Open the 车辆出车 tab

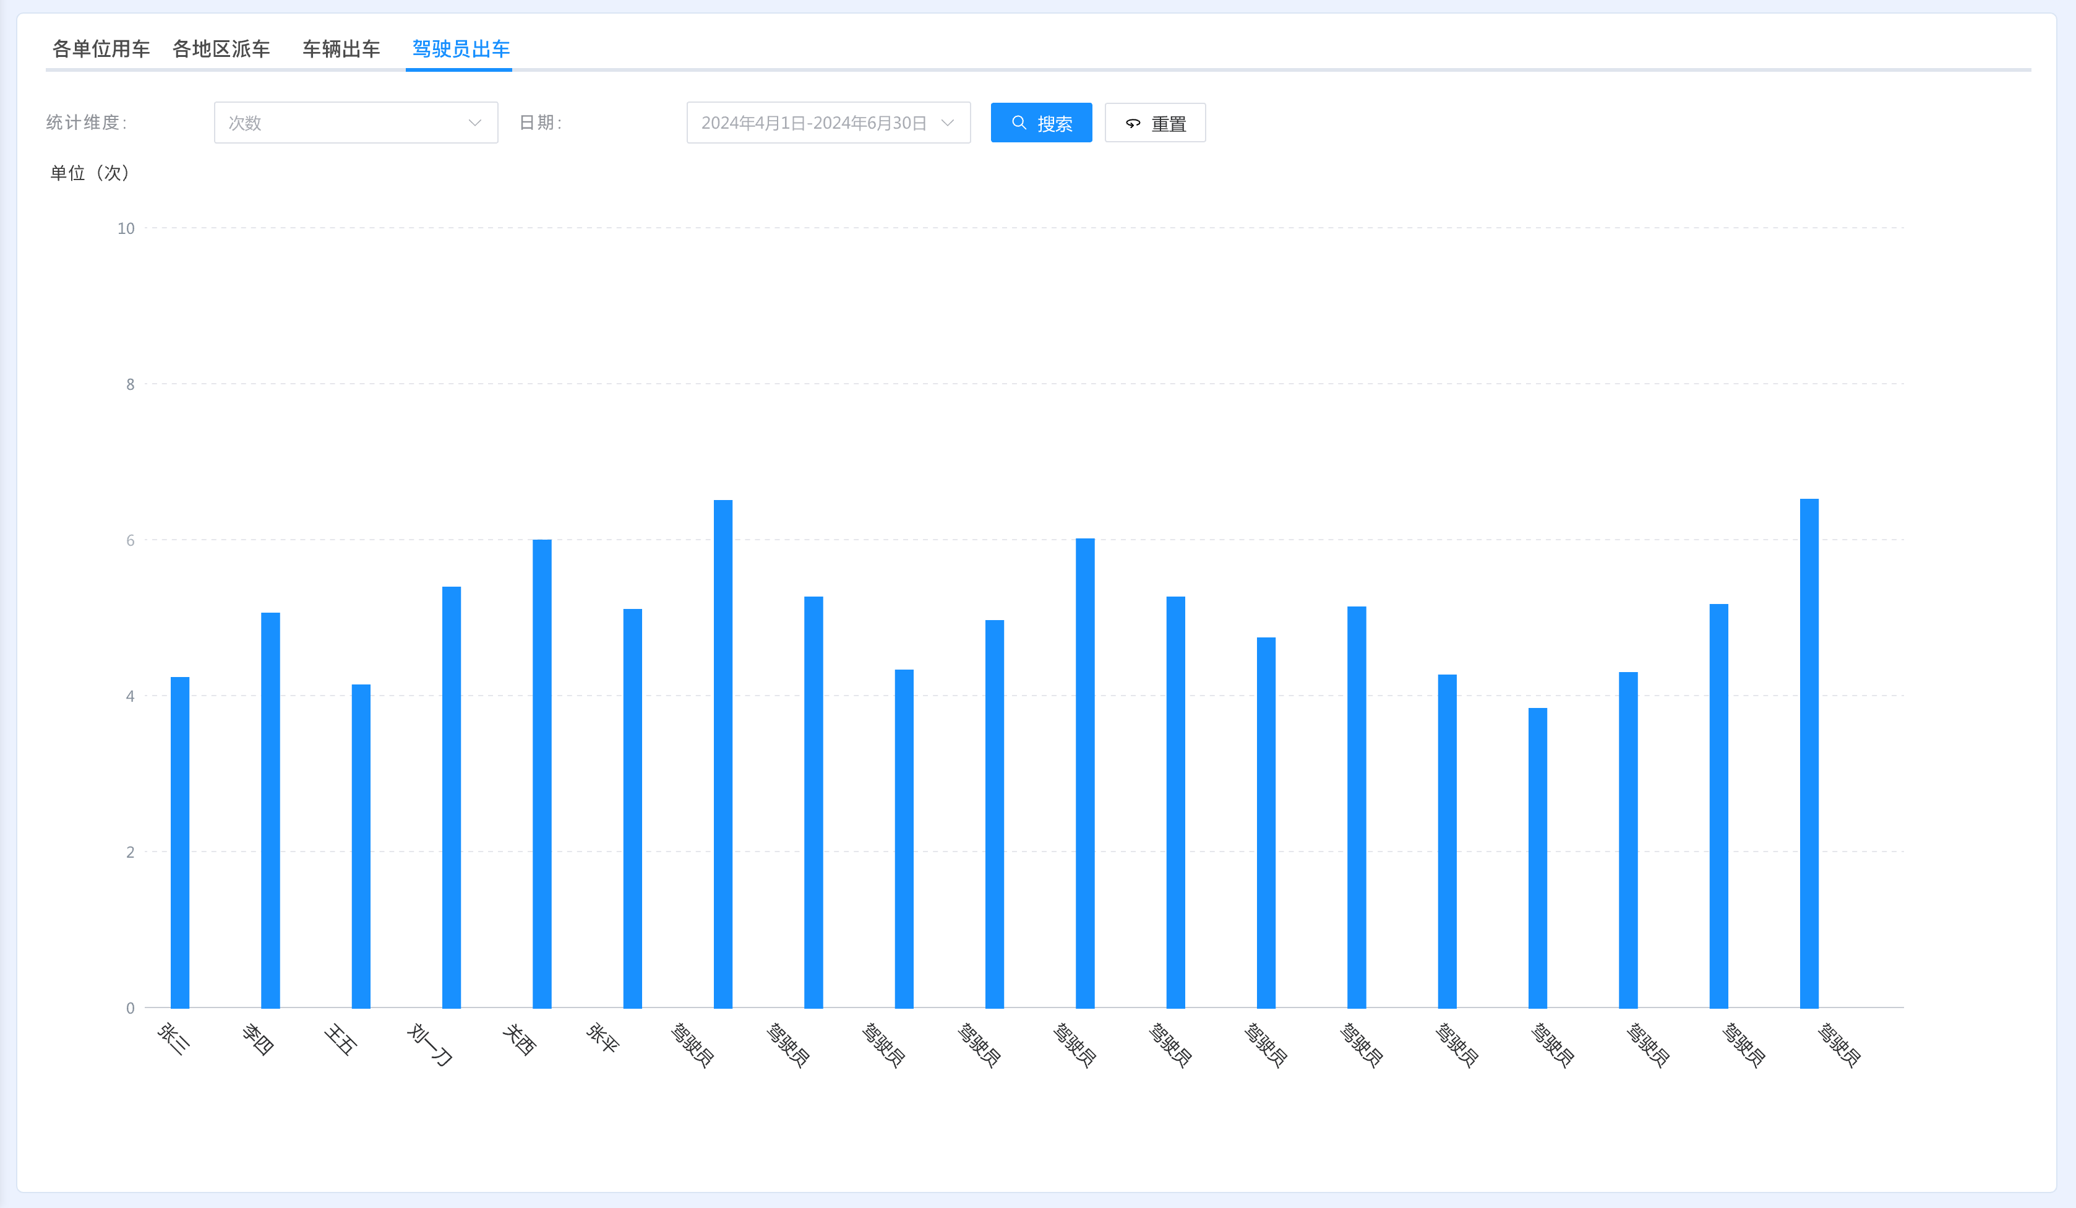tap(341, 49)
